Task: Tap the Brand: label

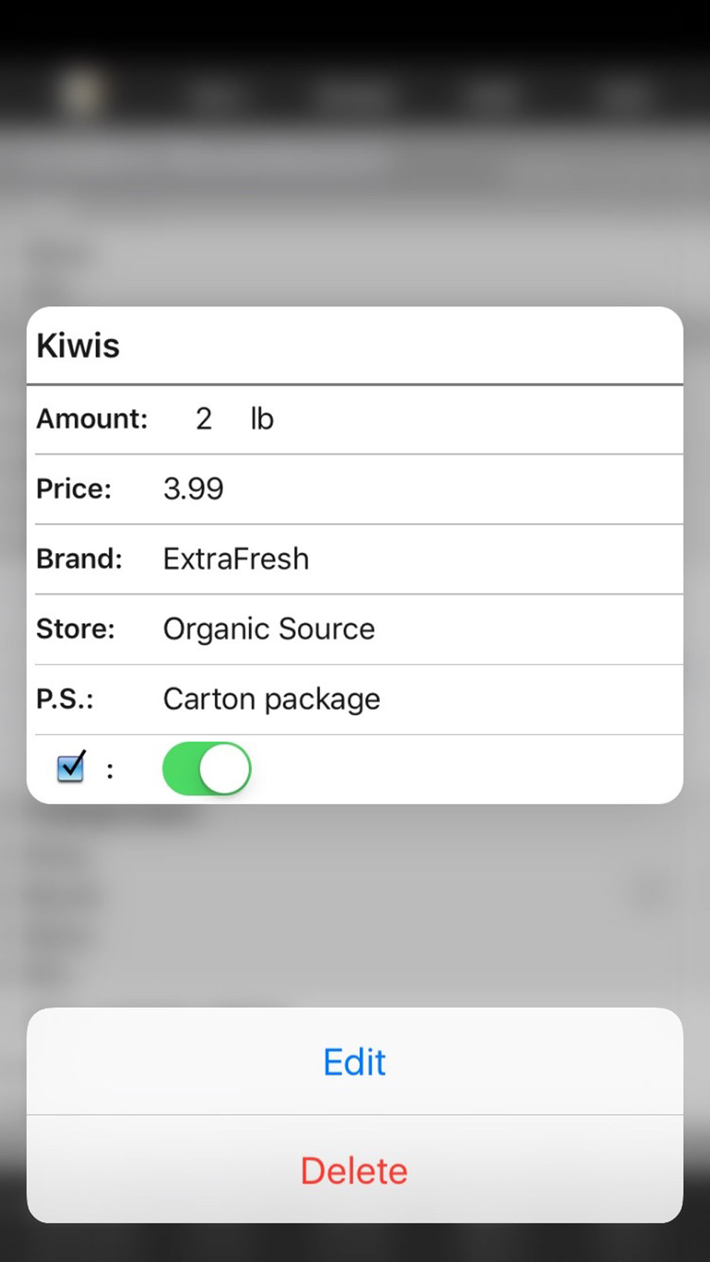Action: 80,559
